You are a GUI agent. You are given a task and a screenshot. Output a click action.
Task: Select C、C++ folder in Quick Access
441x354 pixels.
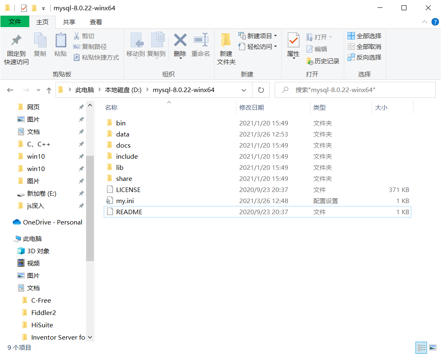(39, 144)
